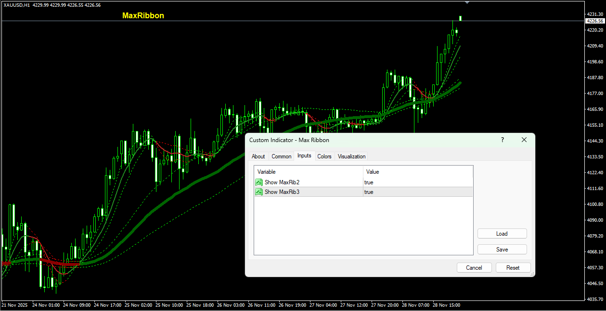
Task: Click the dialog resize grip corner
Action: coord(532,274)
